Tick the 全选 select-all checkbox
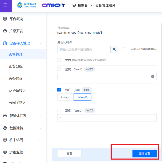This screenshot has width=162, height=163. click(59, 60)
